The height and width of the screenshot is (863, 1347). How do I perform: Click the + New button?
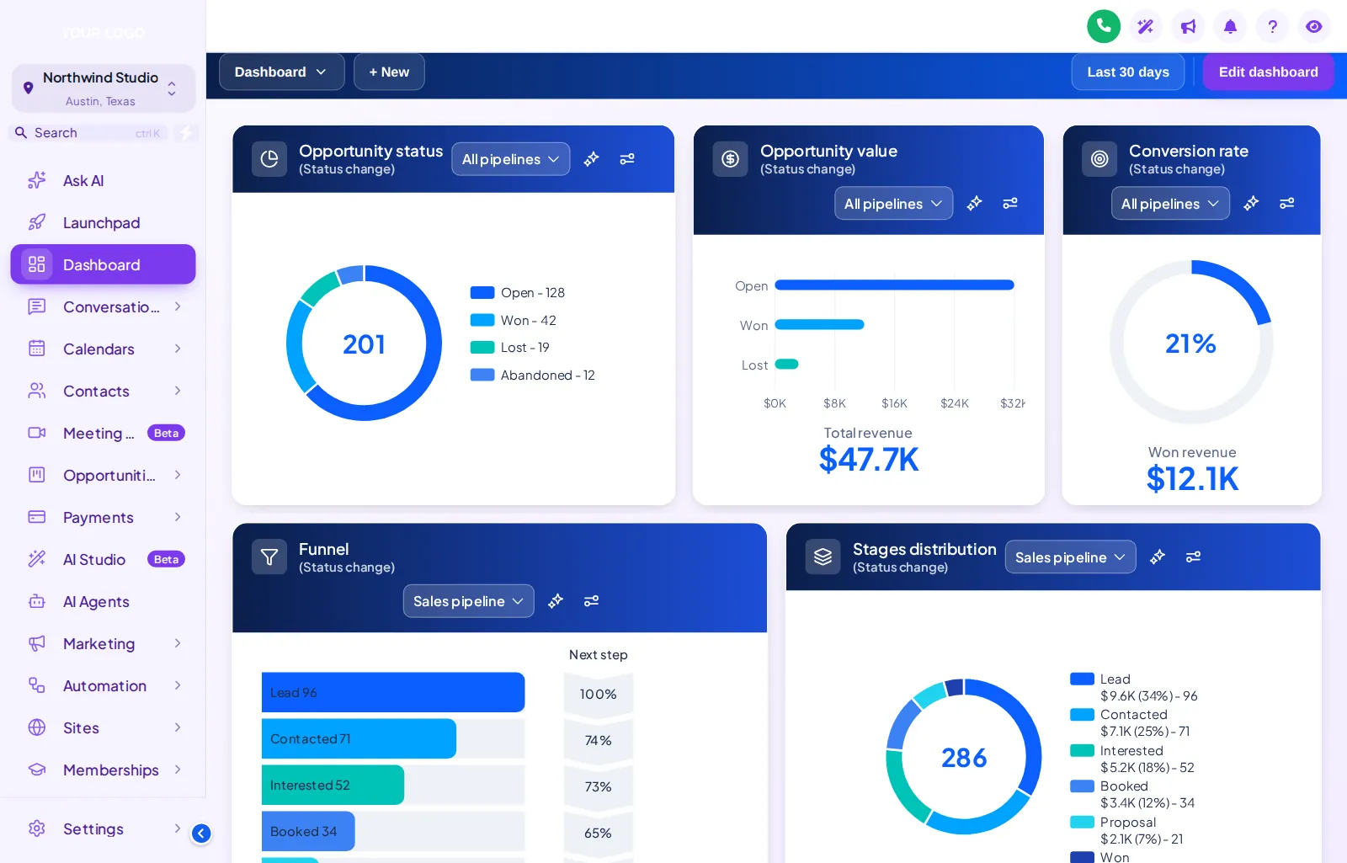point(389,72)
